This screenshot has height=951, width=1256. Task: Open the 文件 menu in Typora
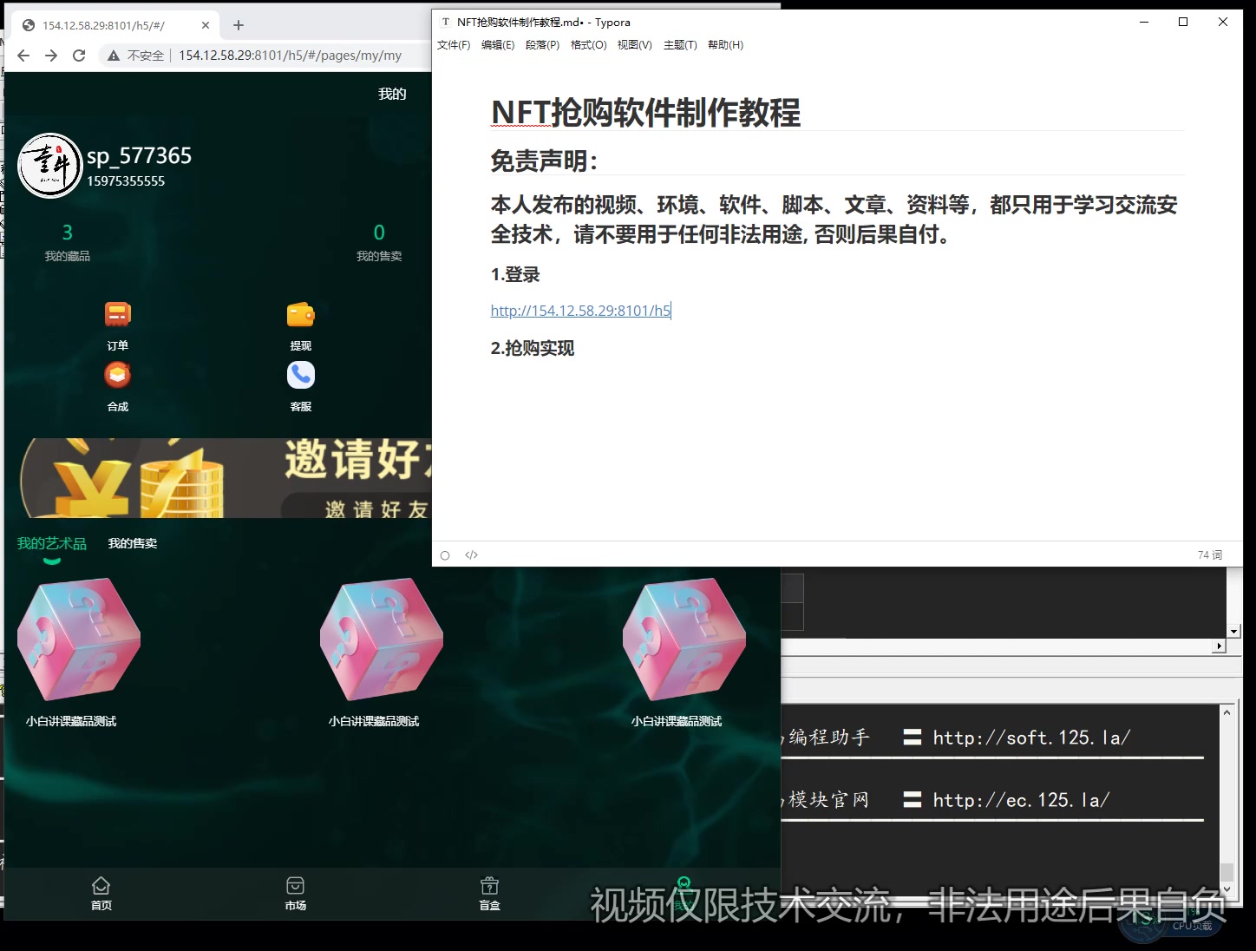(x=452, y=44)
